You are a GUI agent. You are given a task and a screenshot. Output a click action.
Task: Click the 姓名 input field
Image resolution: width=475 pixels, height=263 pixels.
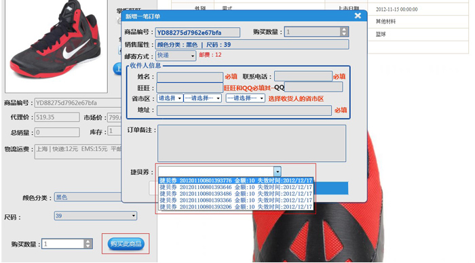pos(190,77)
